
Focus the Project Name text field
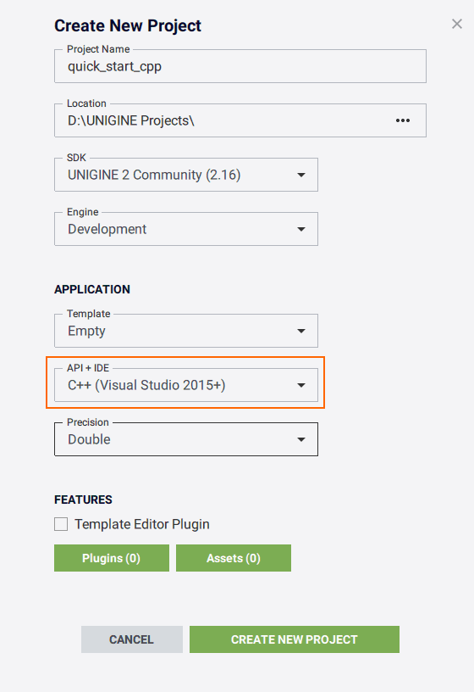(240, 66)
